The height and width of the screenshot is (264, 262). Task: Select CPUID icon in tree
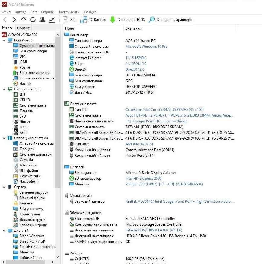pyautogui.click(x=21, y=100)
